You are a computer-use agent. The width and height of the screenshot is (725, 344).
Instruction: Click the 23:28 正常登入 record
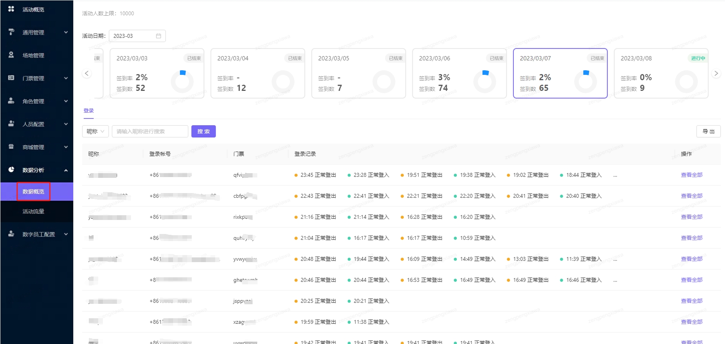click(368, 175)
